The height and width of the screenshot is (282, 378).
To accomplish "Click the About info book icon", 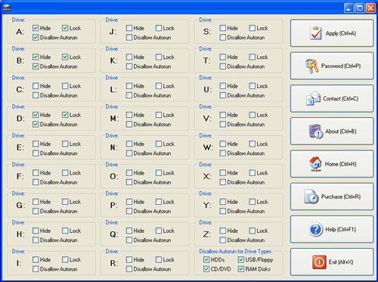I will tap(316, 132).
